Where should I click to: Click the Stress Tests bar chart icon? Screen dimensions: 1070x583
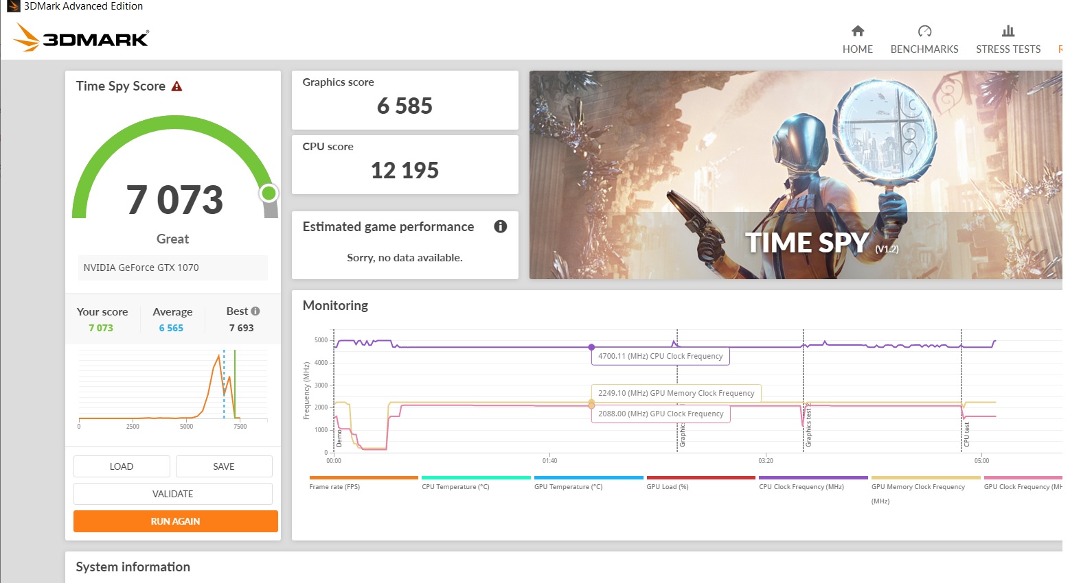coord(1008,31)
